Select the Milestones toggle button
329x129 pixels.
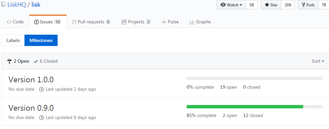tap(41, 40)
